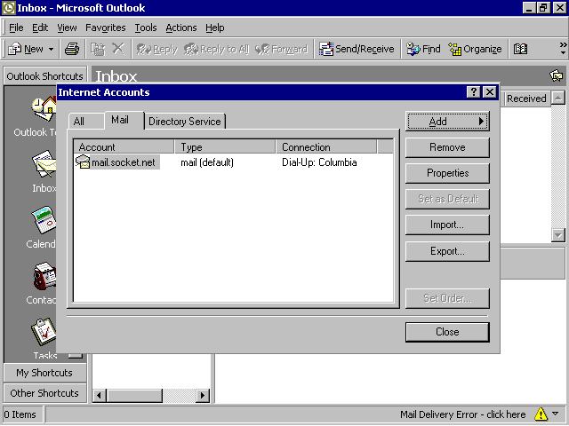Viewport: 569px width, 426px height.
Task: Click the mail.socket.net account envelope icon
Action: click(x=83, y=162)
